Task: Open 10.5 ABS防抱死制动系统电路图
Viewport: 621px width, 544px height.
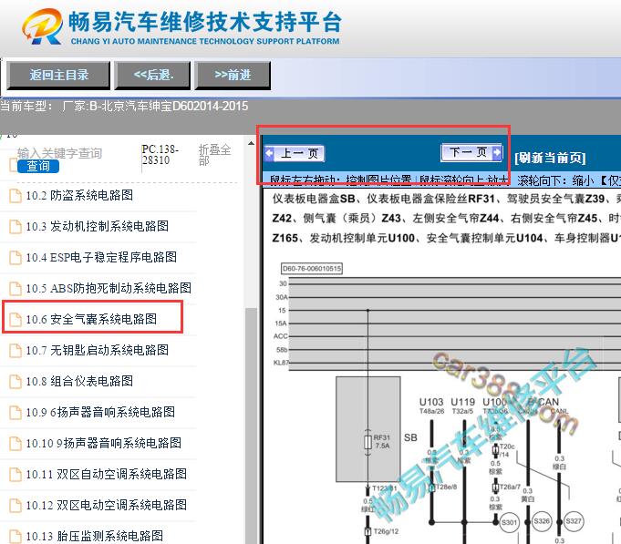Action: 109,288
